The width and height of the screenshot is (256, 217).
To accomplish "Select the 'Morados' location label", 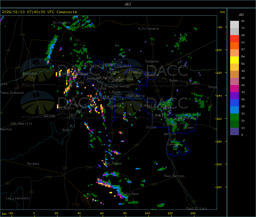I will (33, 164).
